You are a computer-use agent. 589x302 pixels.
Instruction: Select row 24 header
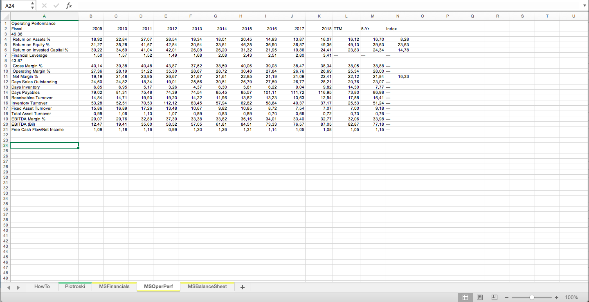pyautogui.click(x=5, y=145)
